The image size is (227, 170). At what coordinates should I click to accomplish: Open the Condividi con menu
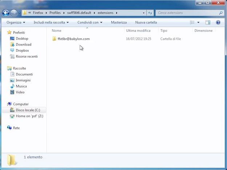click(x=90, y=22)
